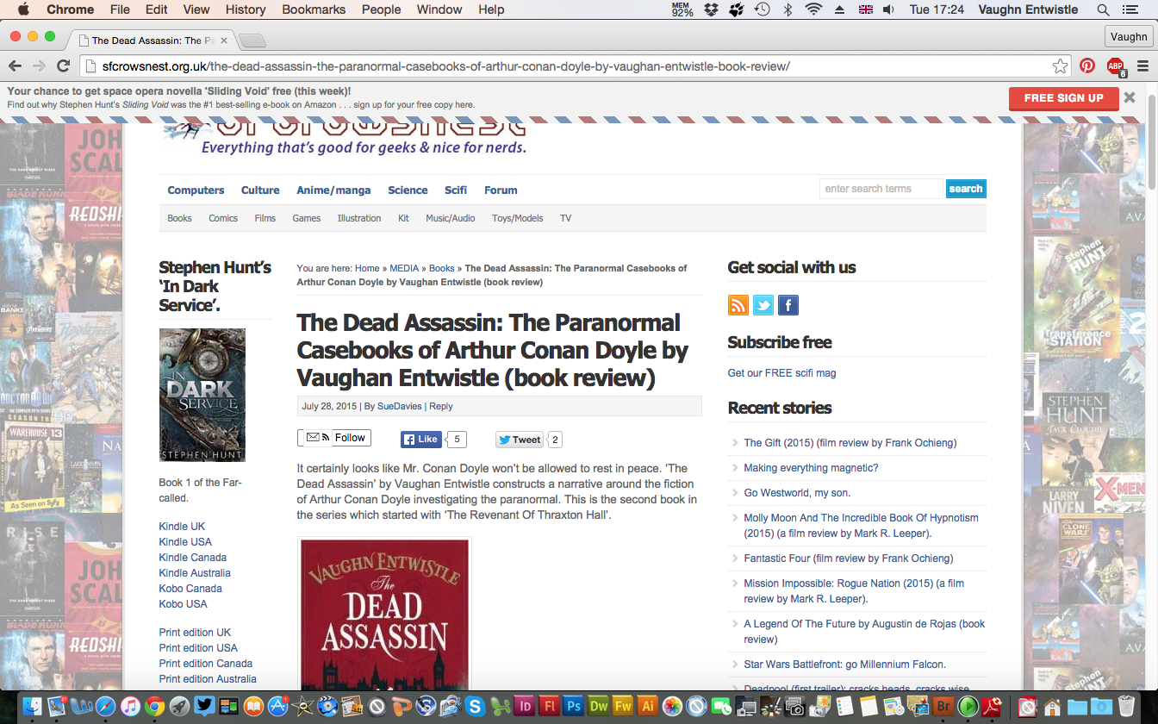Image resolution: width=1158 pixels, height=724 pixels.
Task: Open the Twitter icon under Get social
Action: pyautogui.click(x=763, y=305)
